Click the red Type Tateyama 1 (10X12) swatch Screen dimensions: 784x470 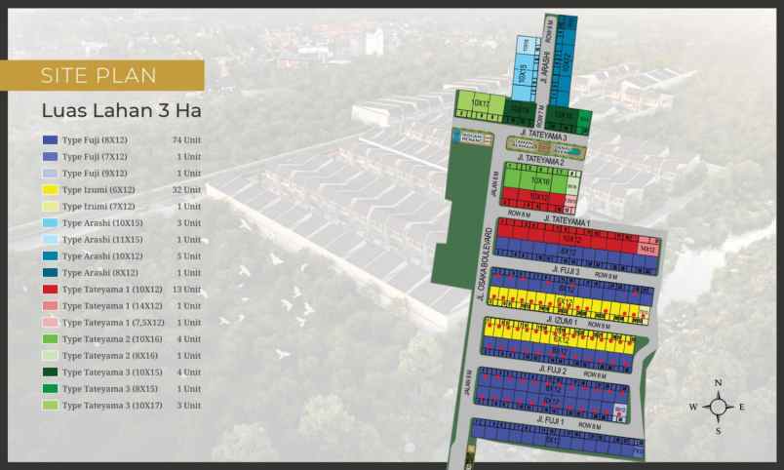click(50, 289)
